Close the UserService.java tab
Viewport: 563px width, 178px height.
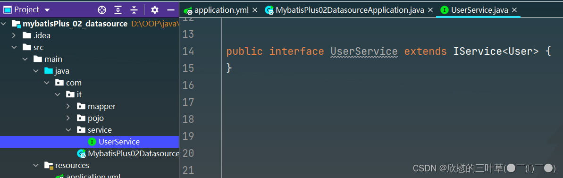[x=514, y=10]
